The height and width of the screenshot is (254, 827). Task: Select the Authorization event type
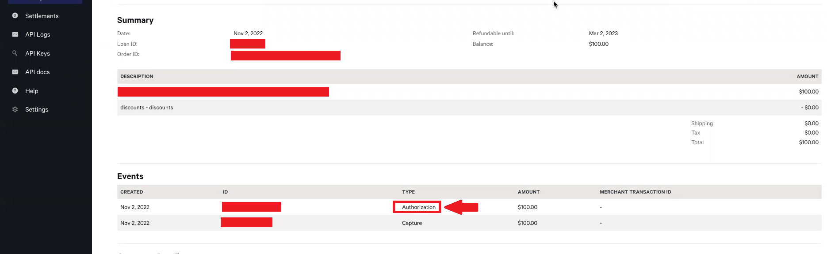(418, 207)
